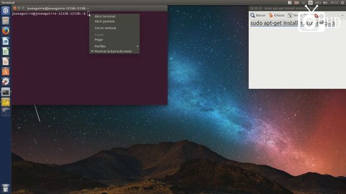
Task: Open the yellow notes app in launcher
Action: [x=5, y=102]
